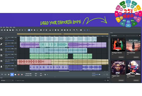The image size is (142, 96).
Task: Click the 95 BPM tempo value
Action: click(x=41, y=74)
